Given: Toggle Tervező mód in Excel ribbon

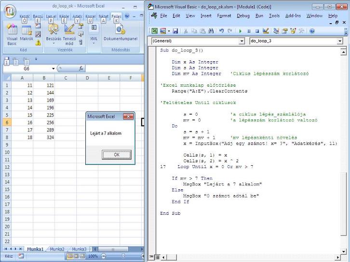Looking at the screenshot, I should click(69, 35).
